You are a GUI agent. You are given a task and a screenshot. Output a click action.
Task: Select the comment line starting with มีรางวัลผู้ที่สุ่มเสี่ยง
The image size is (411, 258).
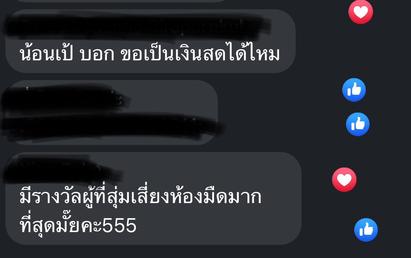(x=140, y=196)
